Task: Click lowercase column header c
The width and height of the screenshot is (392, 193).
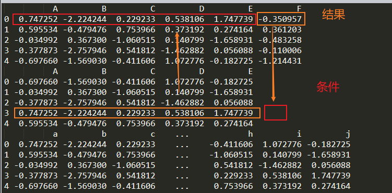Action: click(x=153, y=135)
